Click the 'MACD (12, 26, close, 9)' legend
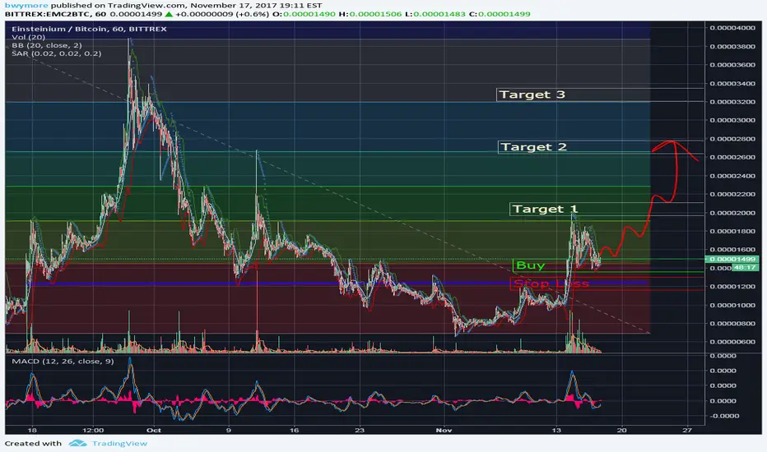Screen dimensions: 767x452 63,361
